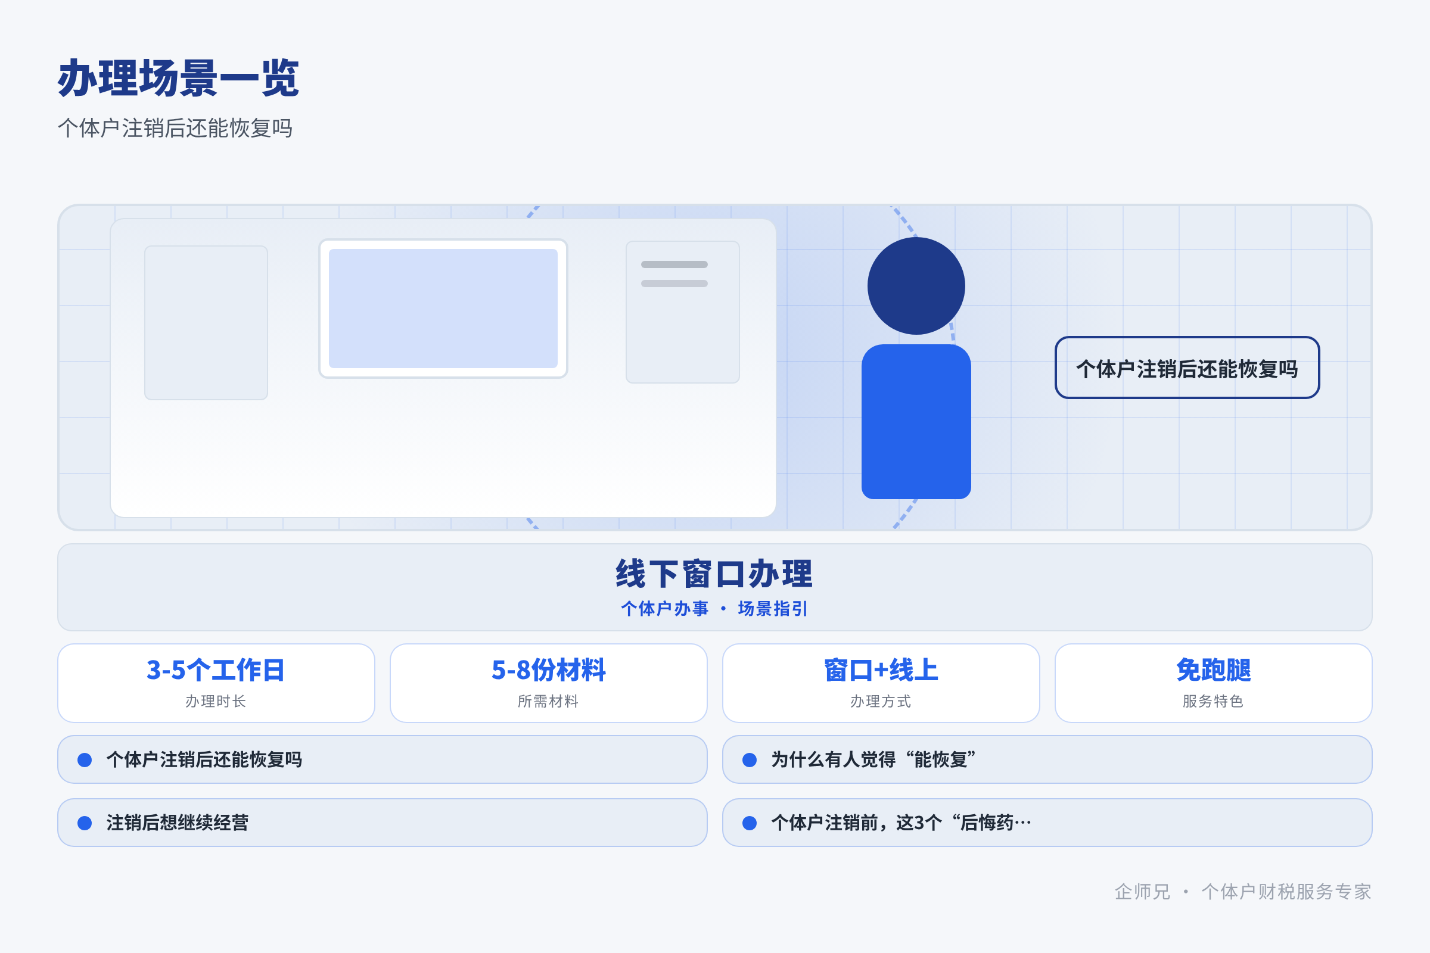Open the '窗口+线上' card
This screenshot has height=953, width=1430.
click(x=881, y=683)
